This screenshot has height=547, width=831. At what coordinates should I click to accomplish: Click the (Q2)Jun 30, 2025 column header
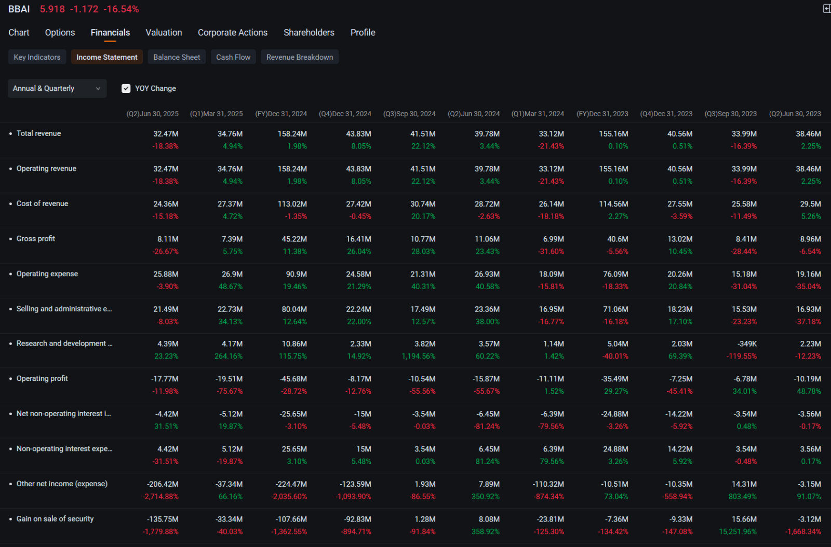click(152, 114)
